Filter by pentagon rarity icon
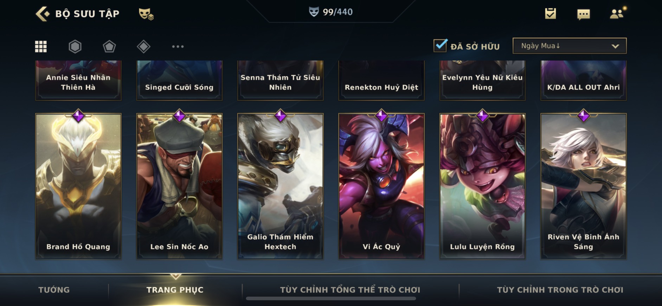Screen dimensions: 662x306 (109, 46)
